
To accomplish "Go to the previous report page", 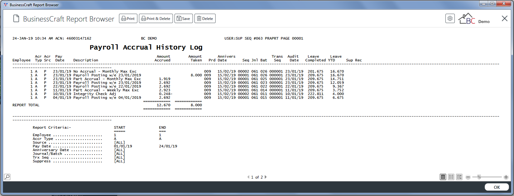I will tap(248, 177).
